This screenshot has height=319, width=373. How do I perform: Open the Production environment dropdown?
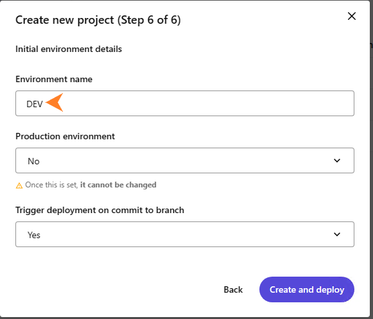(x=185, y=160)
